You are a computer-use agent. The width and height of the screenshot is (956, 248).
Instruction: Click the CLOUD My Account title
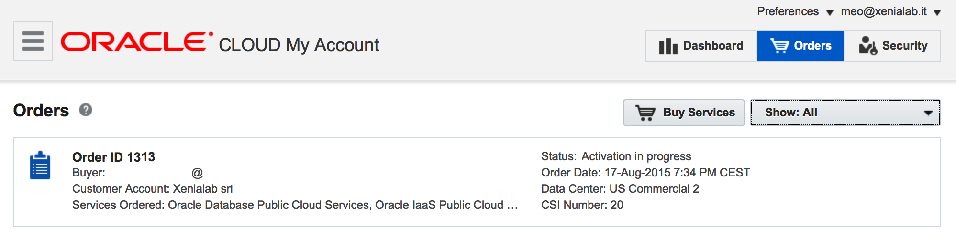(299, 45)
